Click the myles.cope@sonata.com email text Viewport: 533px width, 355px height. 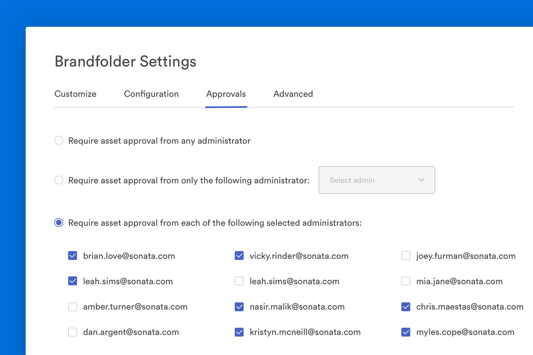coord(465,332)
